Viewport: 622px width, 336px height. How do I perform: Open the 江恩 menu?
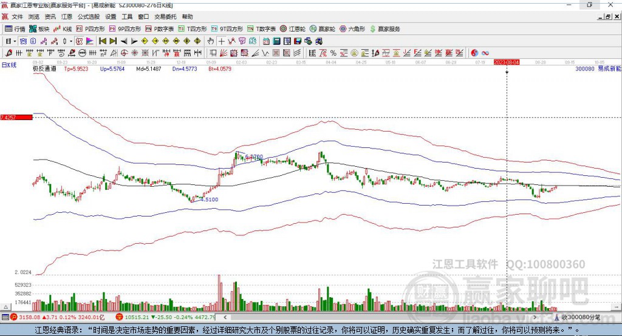coord(67,16)
